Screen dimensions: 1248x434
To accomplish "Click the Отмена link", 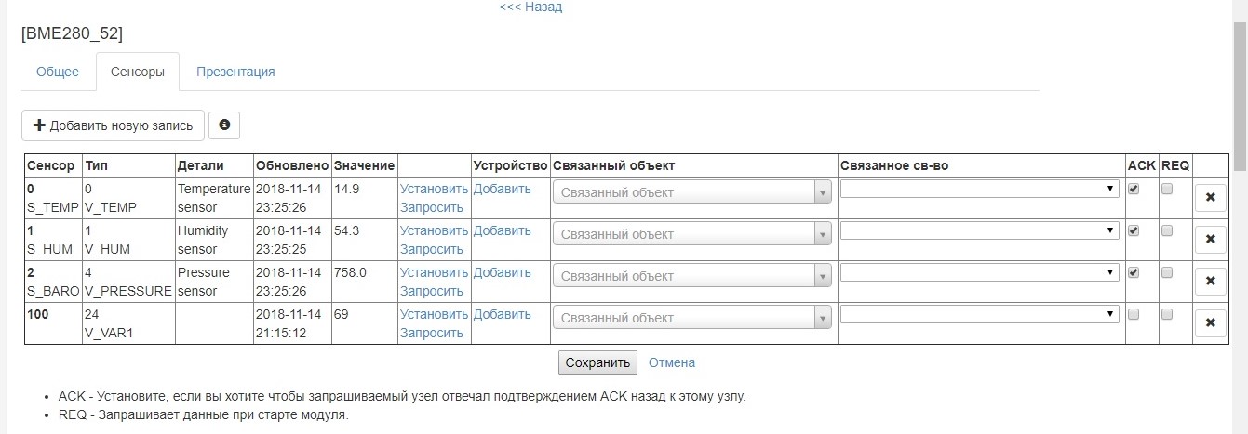I will [x=672, y=362].
